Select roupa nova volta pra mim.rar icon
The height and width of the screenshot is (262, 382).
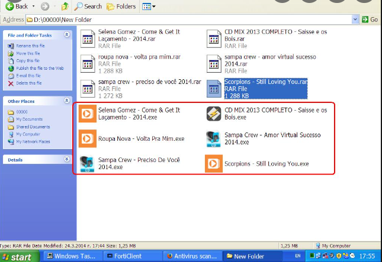click(x=88, y=64)
